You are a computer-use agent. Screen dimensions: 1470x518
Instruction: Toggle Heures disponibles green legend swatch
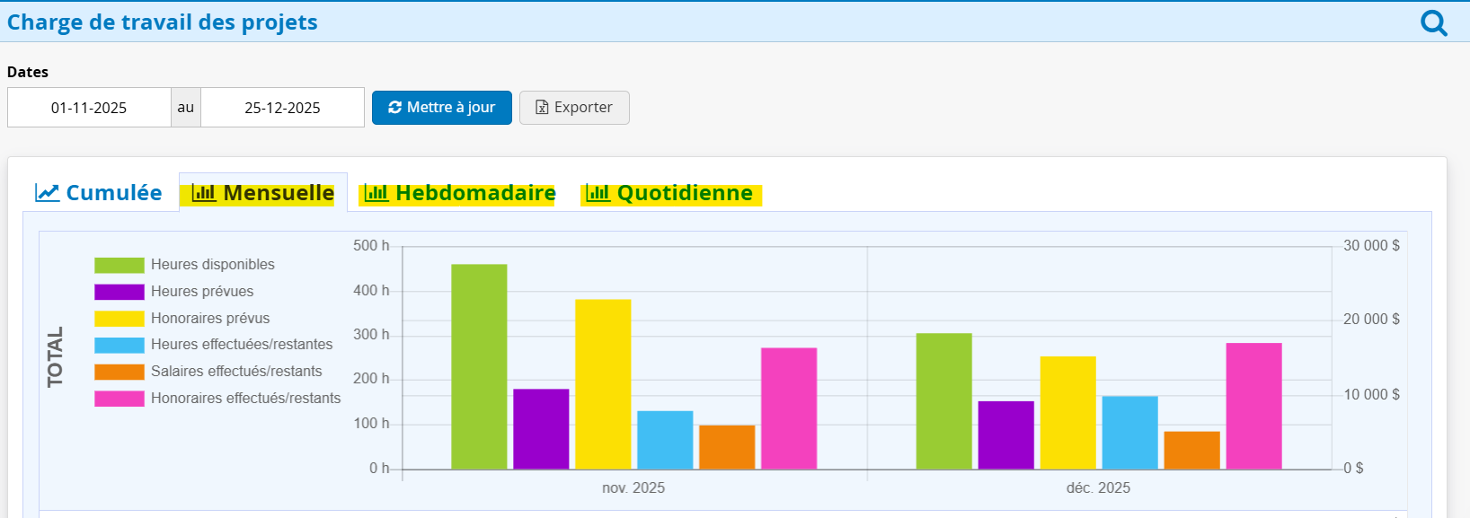click(x=120, y=265)
